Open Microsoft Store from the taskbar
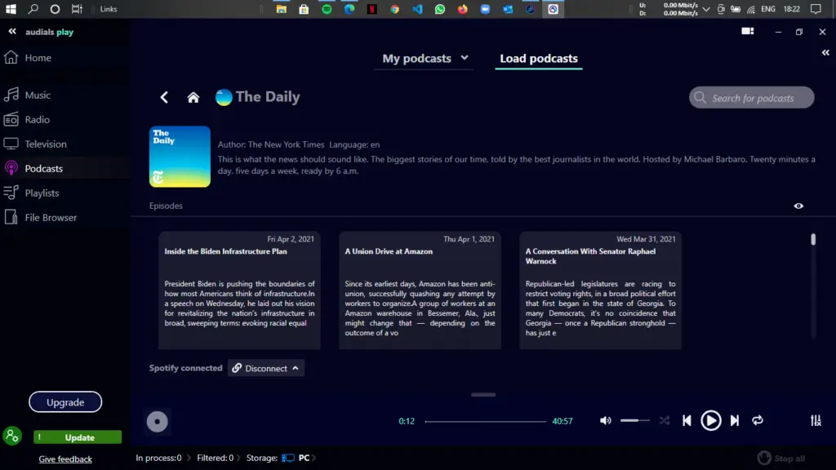Viewport: 836px width, 470px height. pos(304,9)
